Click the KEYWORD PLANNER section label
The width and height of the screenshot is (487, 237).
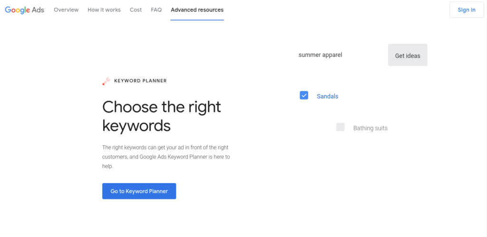tap(140, 81)
